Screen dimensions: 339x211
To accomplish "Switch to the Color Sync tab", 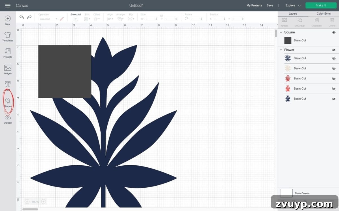I will (323, 14).
